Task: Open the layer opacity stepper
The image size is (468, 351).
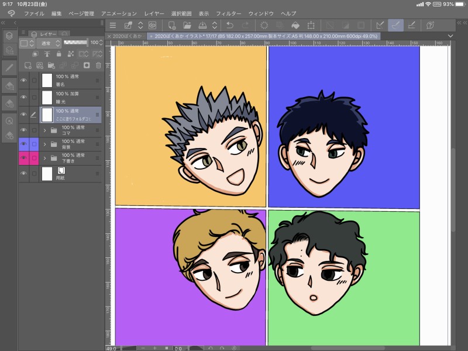Action: pyautogui.click(x=101, y=43)
